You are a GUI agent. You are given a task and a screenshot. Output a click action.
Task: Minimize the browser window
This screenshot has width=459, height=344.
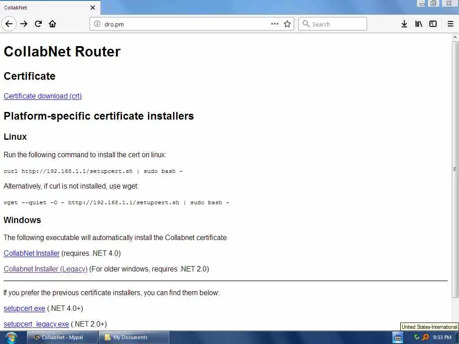click(422, 4)
